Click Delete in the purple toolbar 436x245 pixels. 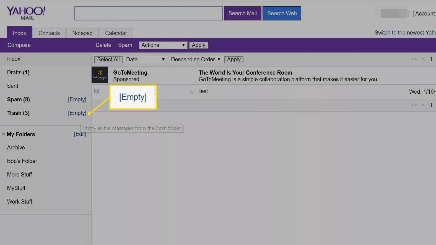pyautogui.click(x=103, y=45)
